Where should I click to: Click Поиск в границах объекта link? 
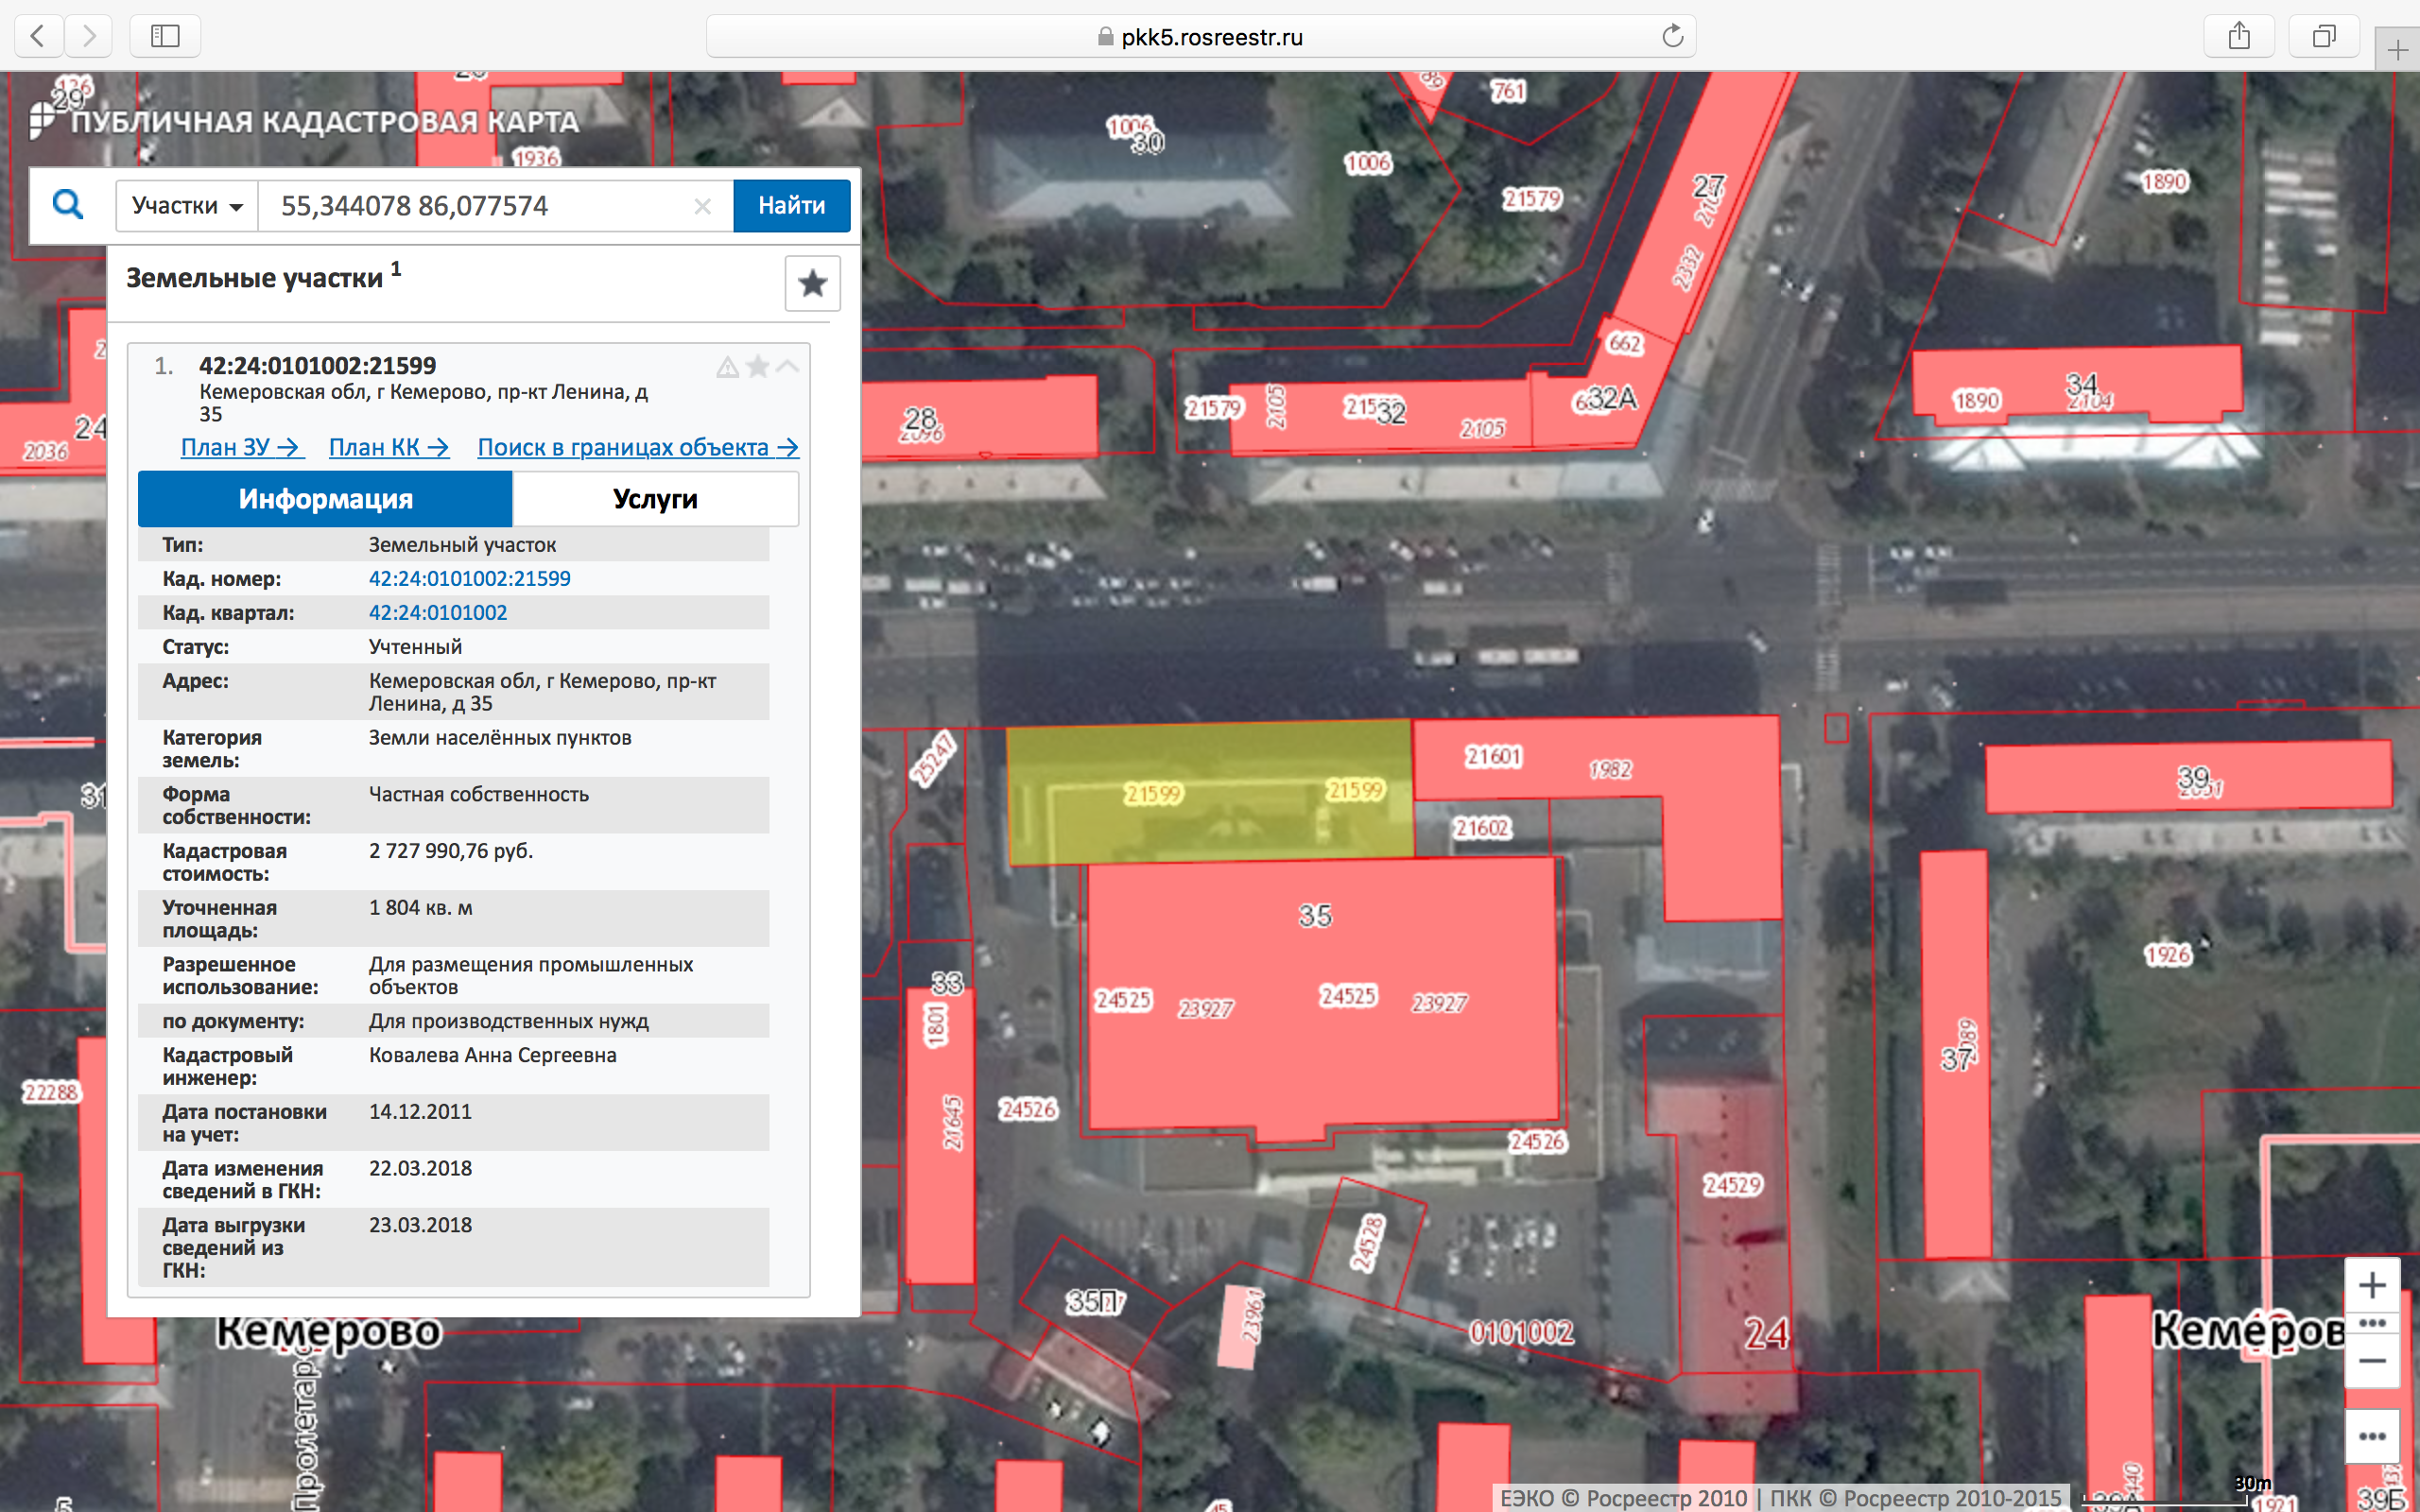637,447
